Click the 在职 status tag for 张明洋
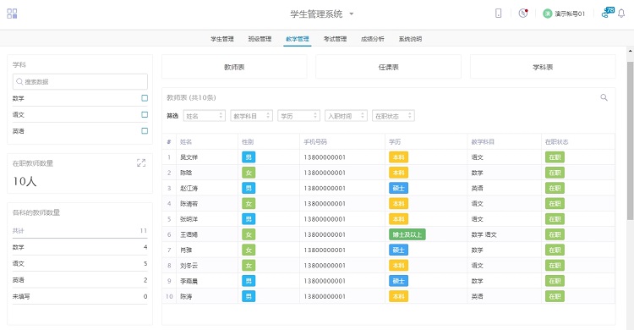Viewport: 634px width, 330px height. pos(555,219)
